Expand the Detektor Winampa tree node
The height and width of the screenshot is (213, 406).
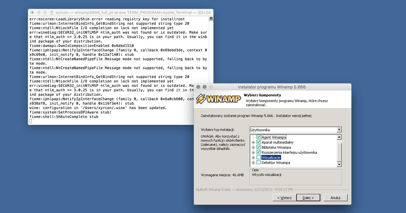point(253,163)
